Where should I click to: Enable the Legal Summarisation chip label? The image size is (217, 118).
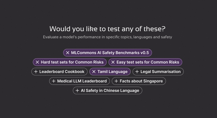pos(161,72)
